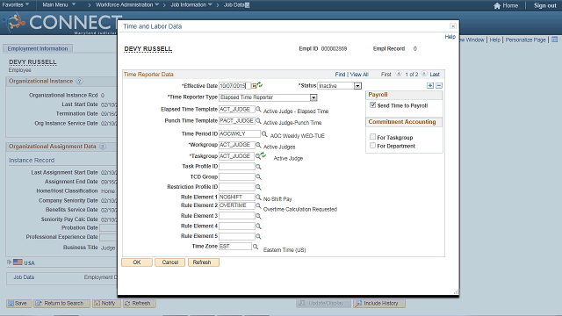Add a new row with plus icon

tap(430, 86)
